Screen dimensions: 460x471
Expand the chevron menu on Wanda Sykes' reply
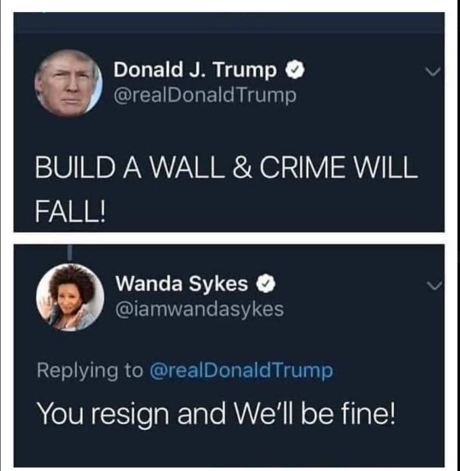(435, 285)
